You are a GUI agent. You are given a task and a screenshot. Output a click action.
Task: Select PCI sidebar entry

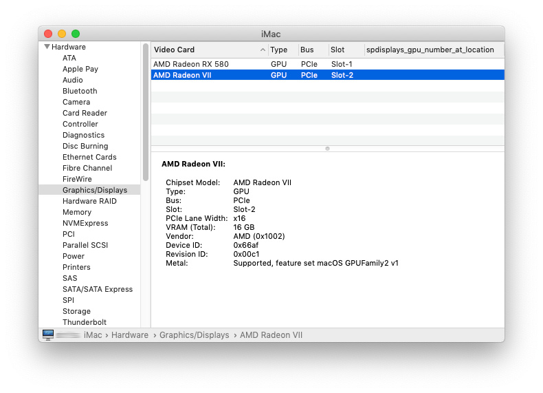pyautogui.click(x=69, y=235)
